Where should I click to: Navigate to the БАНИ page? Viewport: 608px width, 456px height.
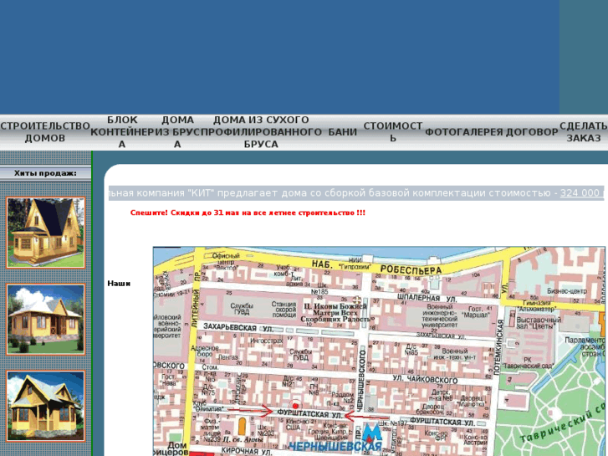point(343,132)
